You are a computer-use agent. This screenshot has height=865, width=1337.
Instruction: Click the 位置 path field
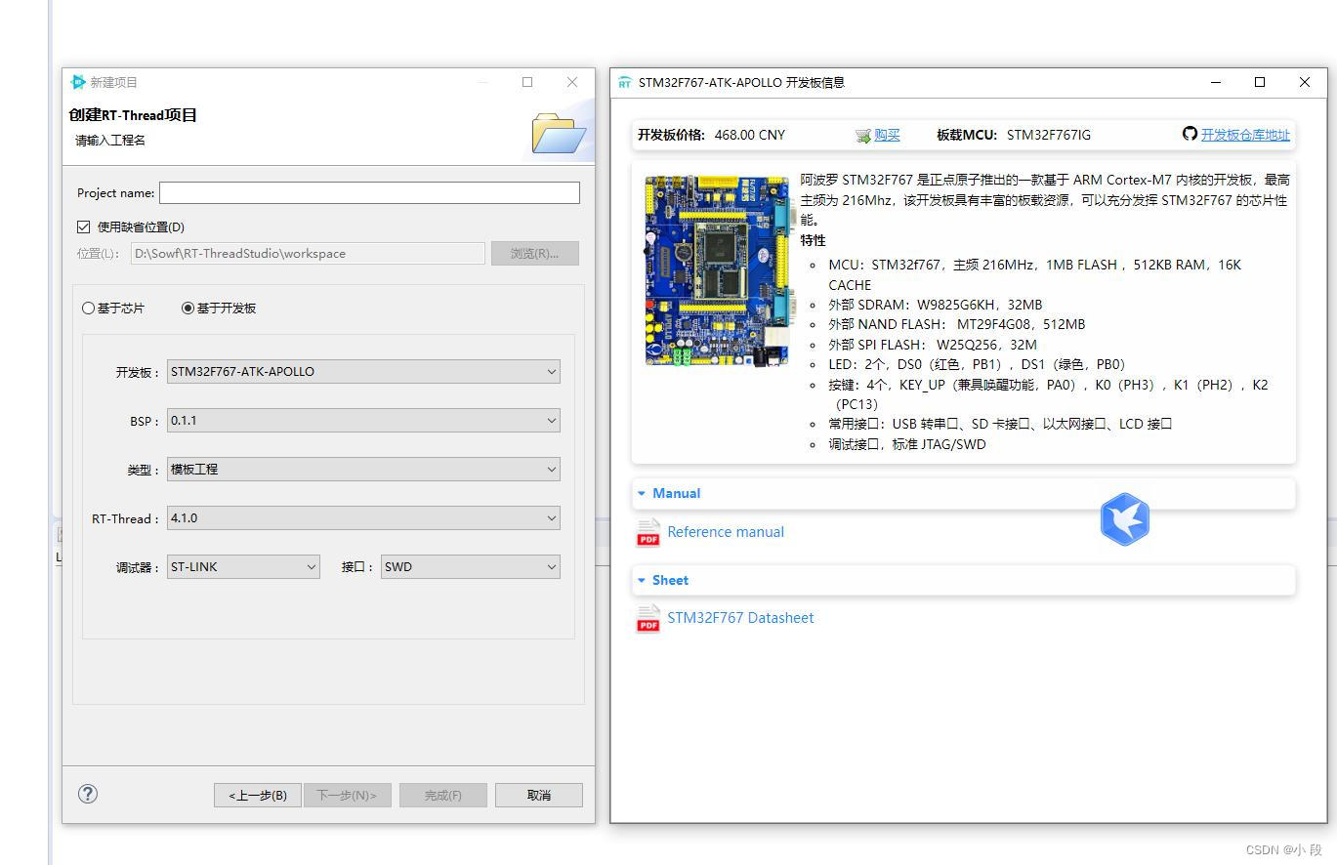pos(308,254)
